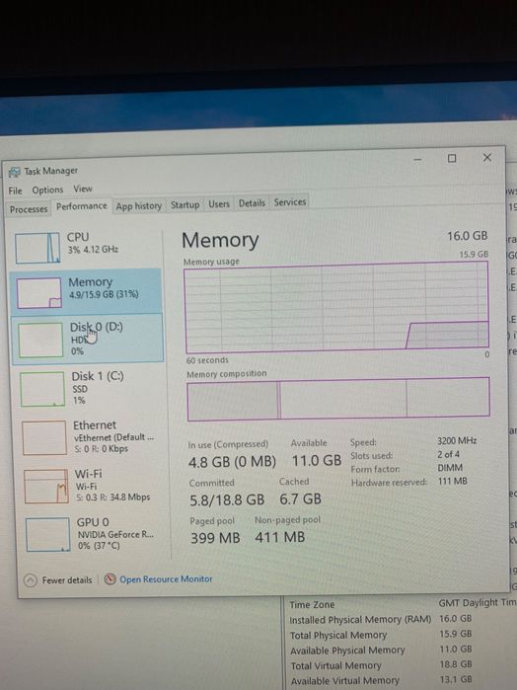Go to the Users tab
The image size is (517, 690).
(x=219, y=203)
